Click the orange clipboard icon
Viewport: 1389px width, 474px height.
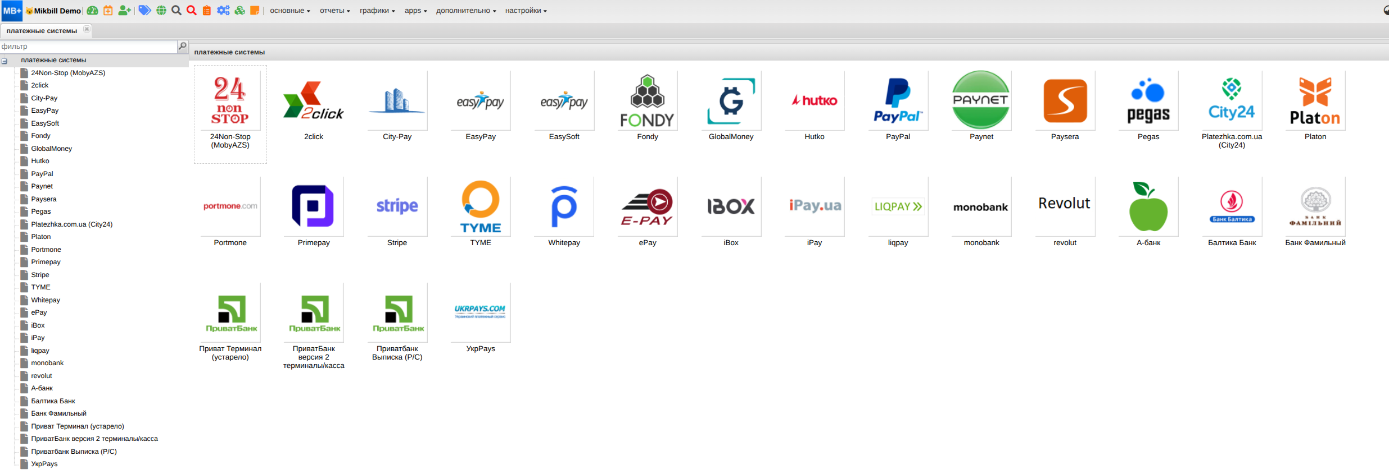207,11
